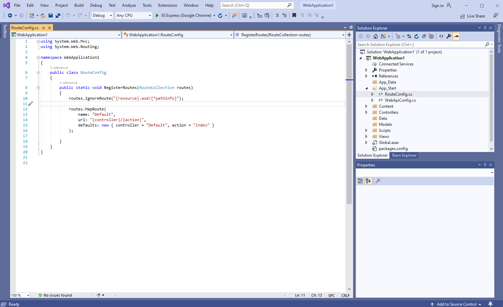The height and width of the screenshot is (307, 503).
Task: Switch to the Team Explorer tab
Action: (404, 155)
